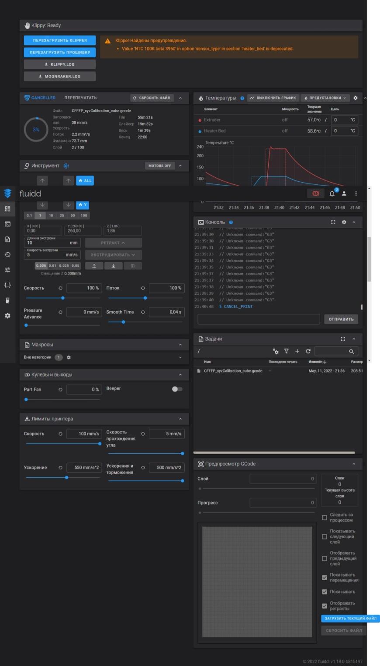
Task: Click the Z offset raise arrow button
Action: (x=94, y=266)
